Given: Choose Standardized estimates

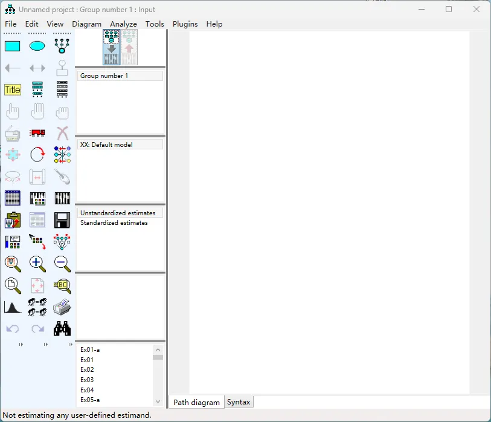Looking at the screenshot, I should 120,222.
